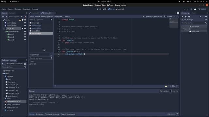The height and width of the screenshot is (117, 209).
Task: Open the GLES2 renderer dropdown
Action: pyautogui.click(x=204, y=9)
